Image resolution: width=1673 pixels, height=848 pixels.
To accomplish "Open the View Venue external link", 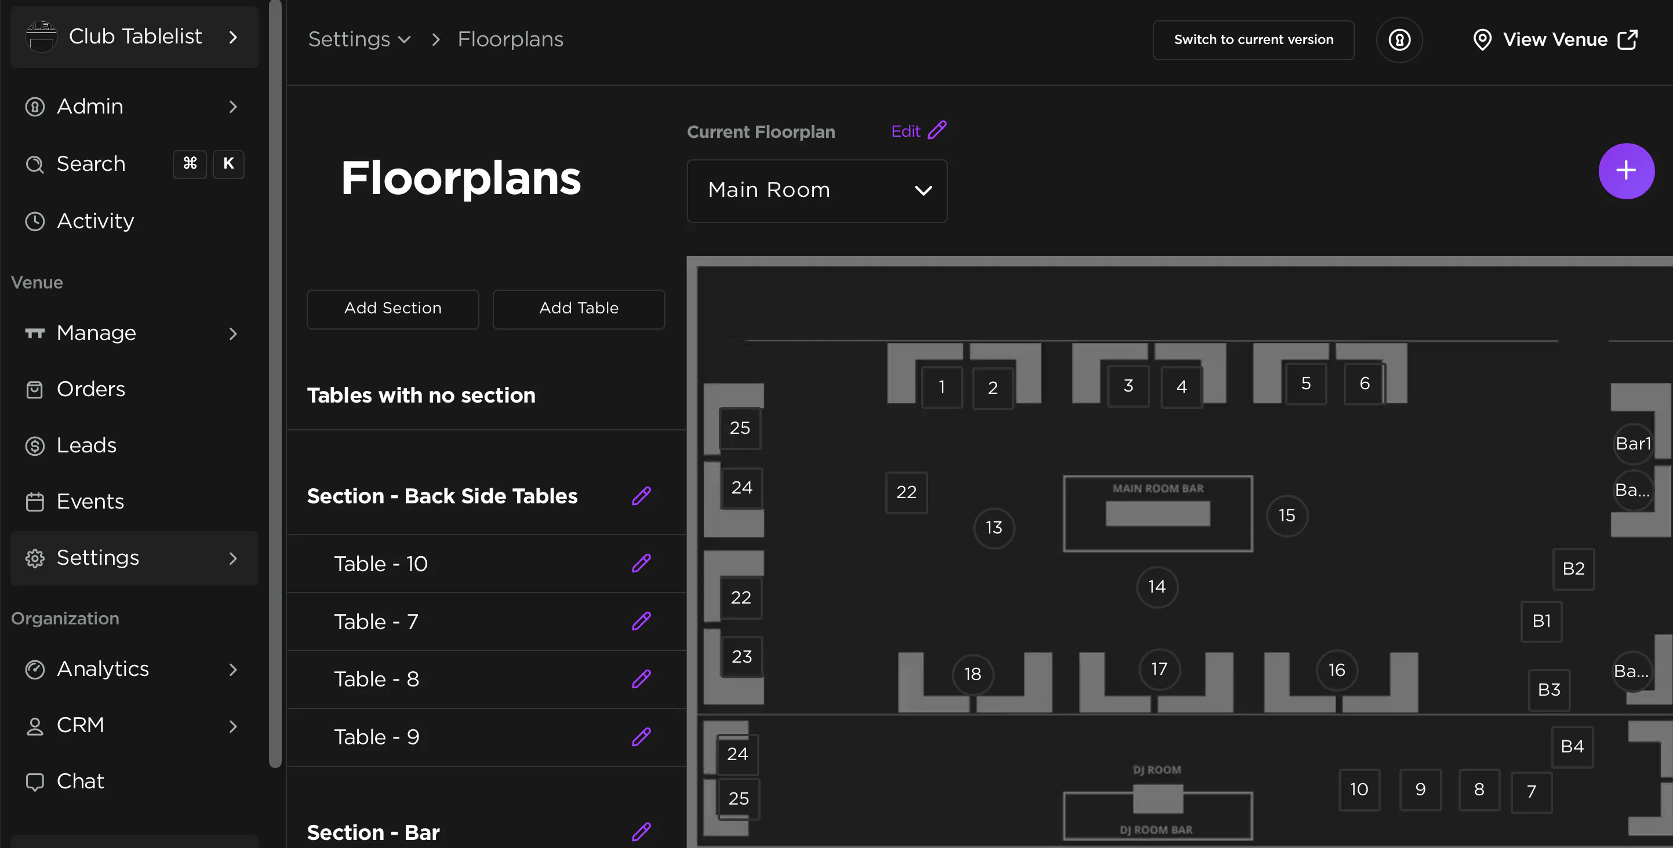I will [x=1555, y=39].
